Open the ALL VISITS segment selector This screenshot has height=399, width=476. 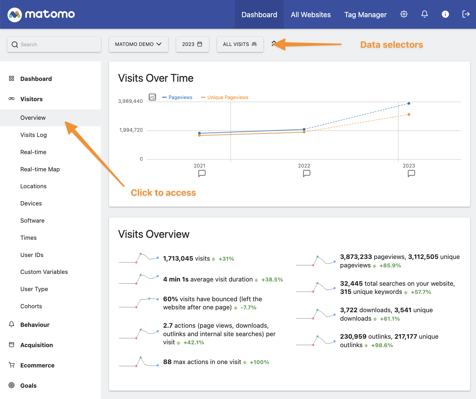tap(240, 44)
